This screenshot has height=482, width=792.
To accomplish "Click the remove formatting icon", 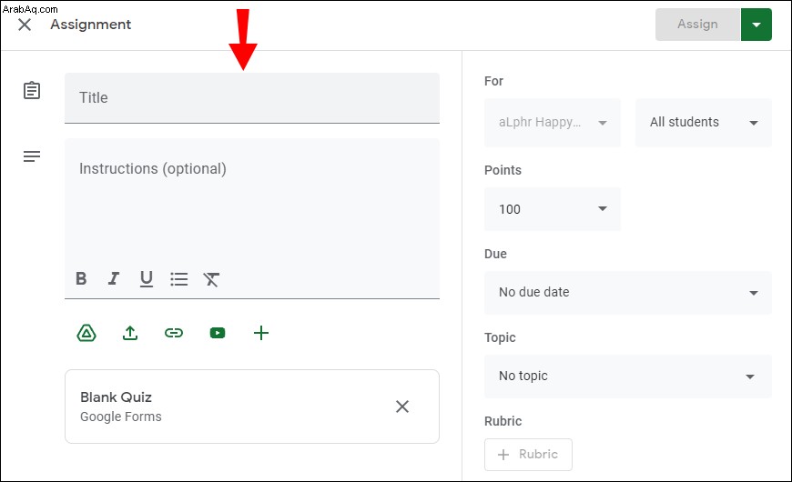I will [x=211, y=279].
